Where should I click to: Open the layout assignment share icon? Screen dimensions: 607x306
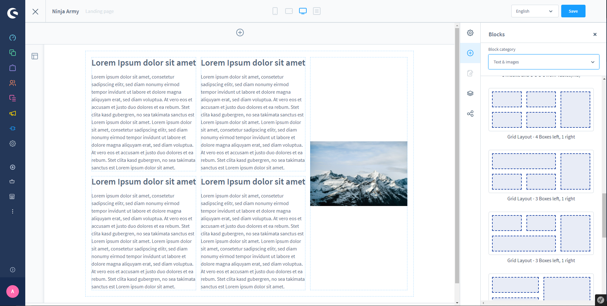(x=470, y=114)
